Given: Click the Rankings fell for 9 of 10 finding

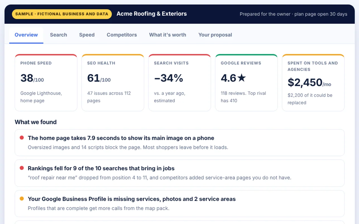Looking at the screenshot, I should pyautogui.click(x=179, y=173).
